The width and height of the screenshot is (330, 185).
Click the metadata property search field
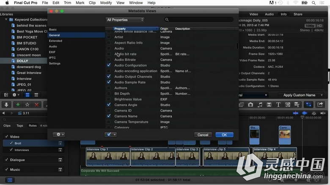pos(199,19)
